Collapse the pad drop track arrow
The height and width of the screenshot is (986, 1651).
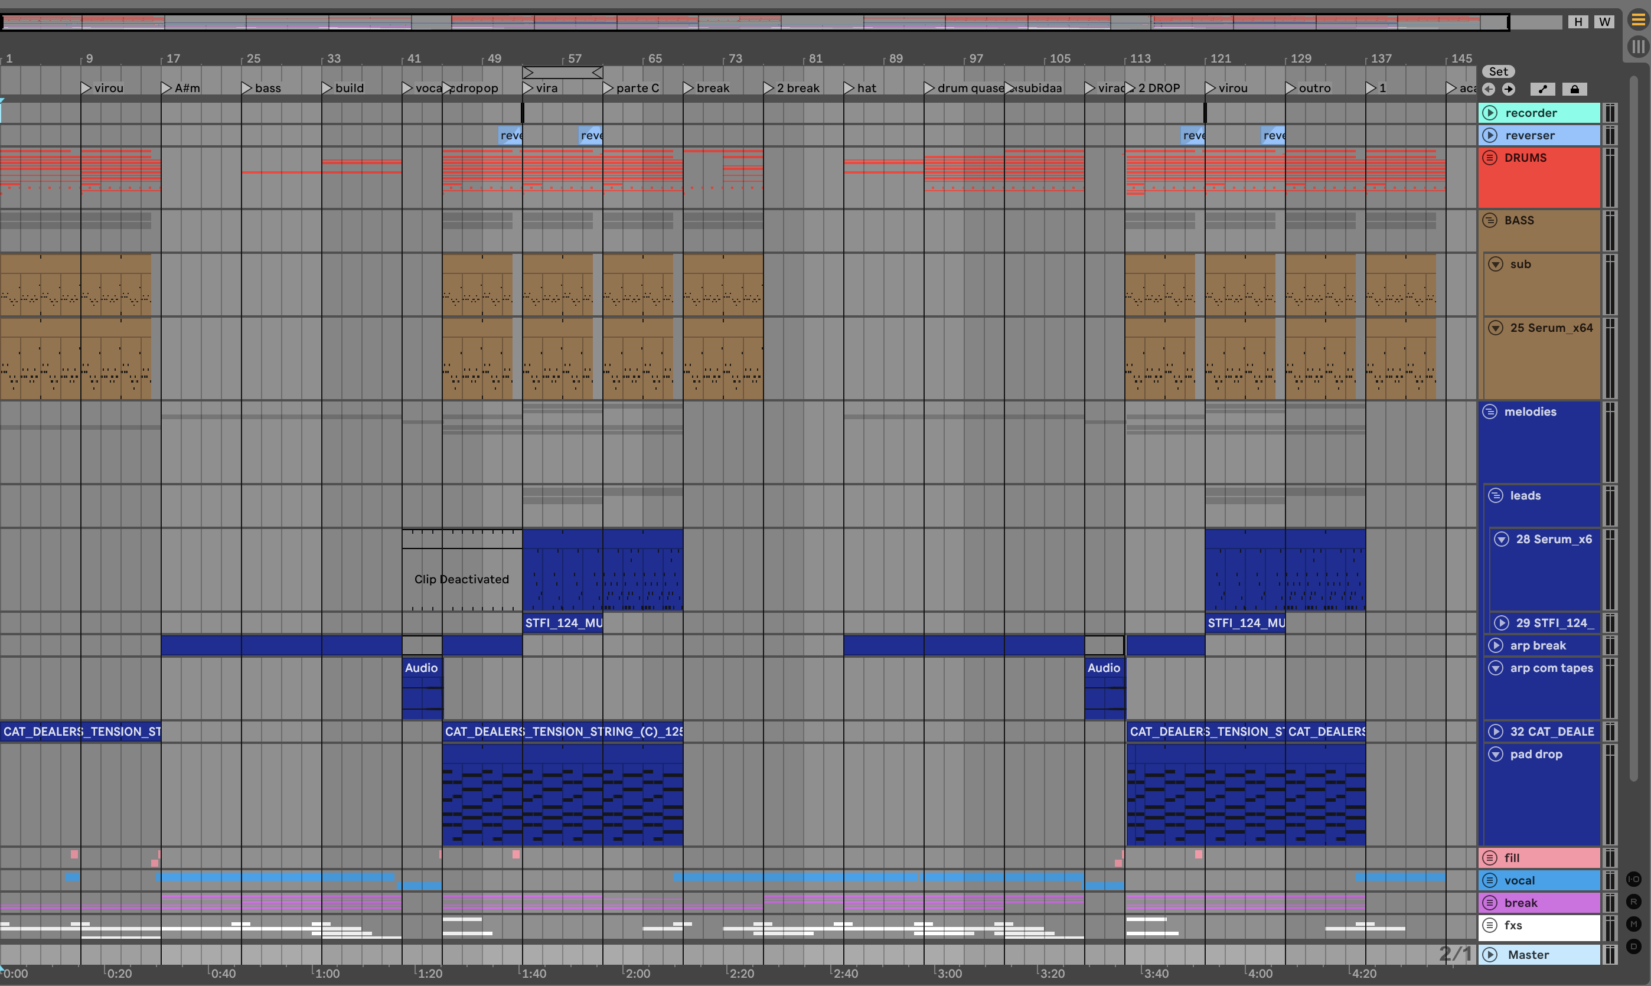(x=1496, y=754)
